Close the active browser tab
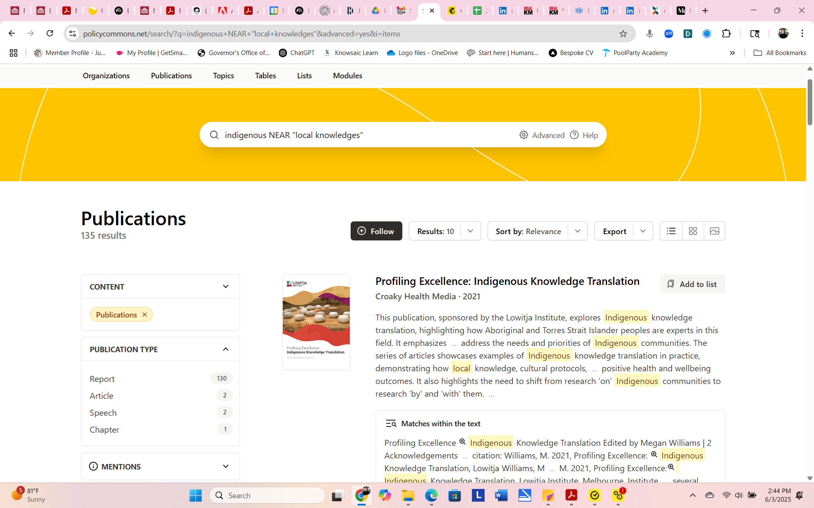 (432, 11)
